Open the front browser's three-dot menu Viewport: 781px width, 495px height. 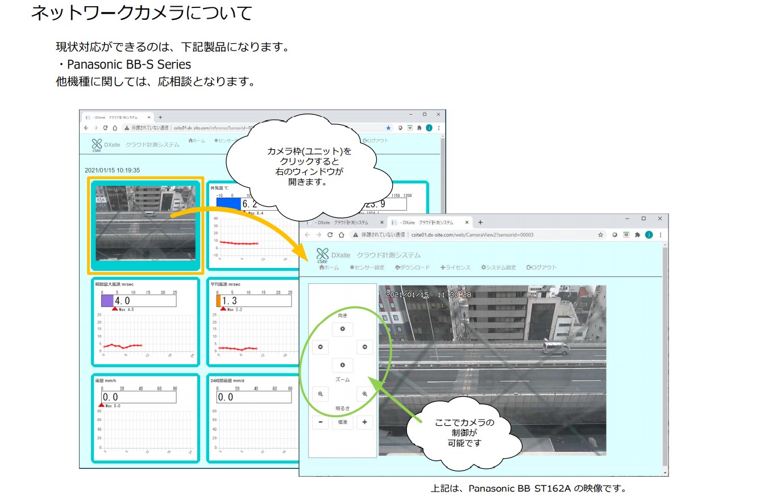click(660, 234)
